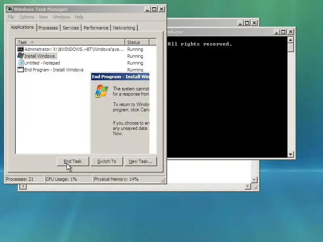
Task: Switch to the Performance tab
Action: coord(96,28)
